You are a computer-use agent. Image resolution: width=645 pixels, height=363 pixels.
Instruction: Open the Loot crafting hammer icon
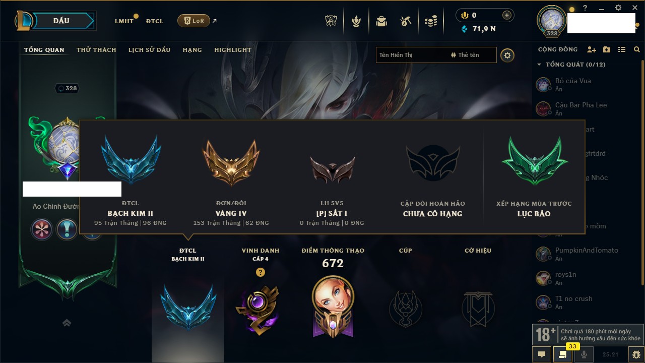tap(406, 21)
